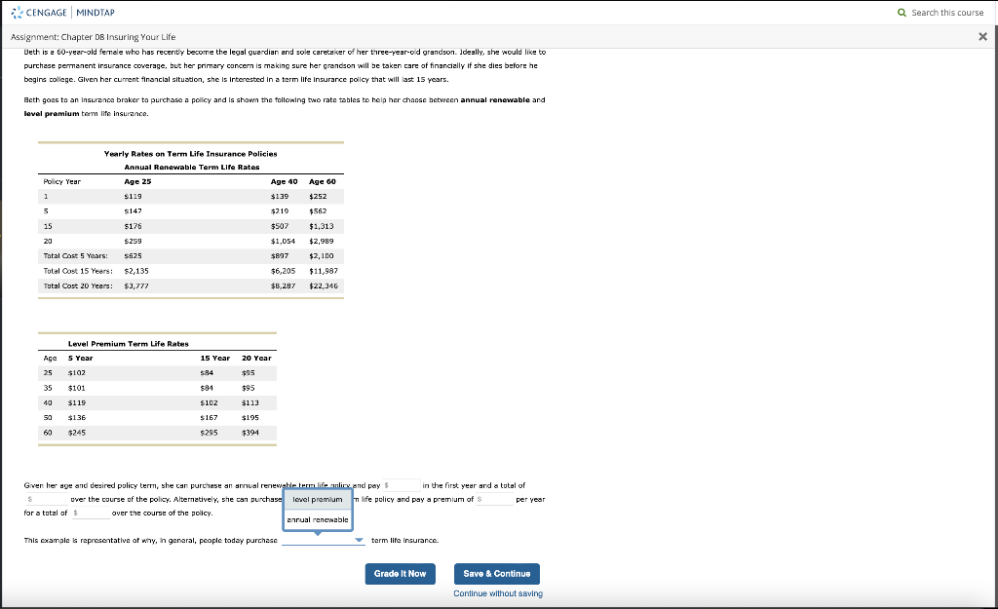The width and height of the screenshot is (998, 609).
Task: Click first-year premium input field
Action: coord(401,485)
